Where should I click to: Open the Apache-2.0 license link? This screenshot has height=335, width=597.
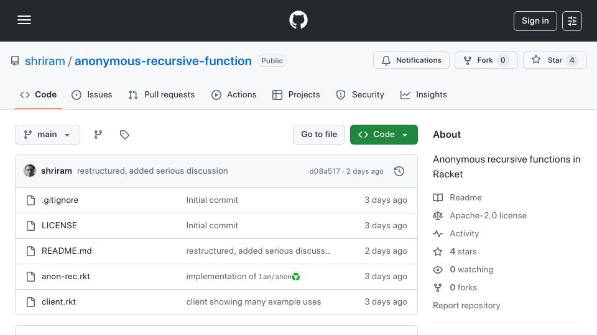pyautogui.click(x=488, y=216)
